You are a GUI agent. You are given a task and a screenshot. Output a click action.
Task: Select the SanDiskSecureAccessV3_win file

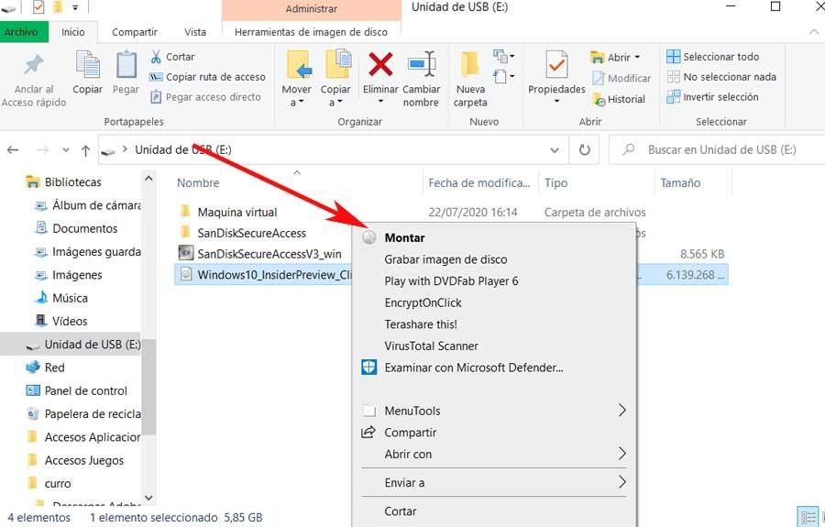(x=260, y=254)
